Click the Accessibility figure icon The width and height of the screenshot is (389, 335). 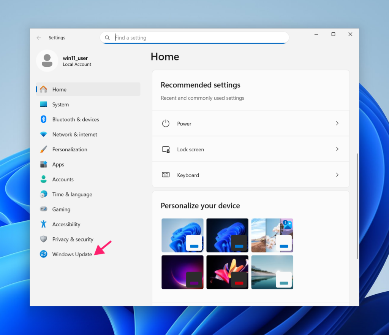(x=43, y=224)
